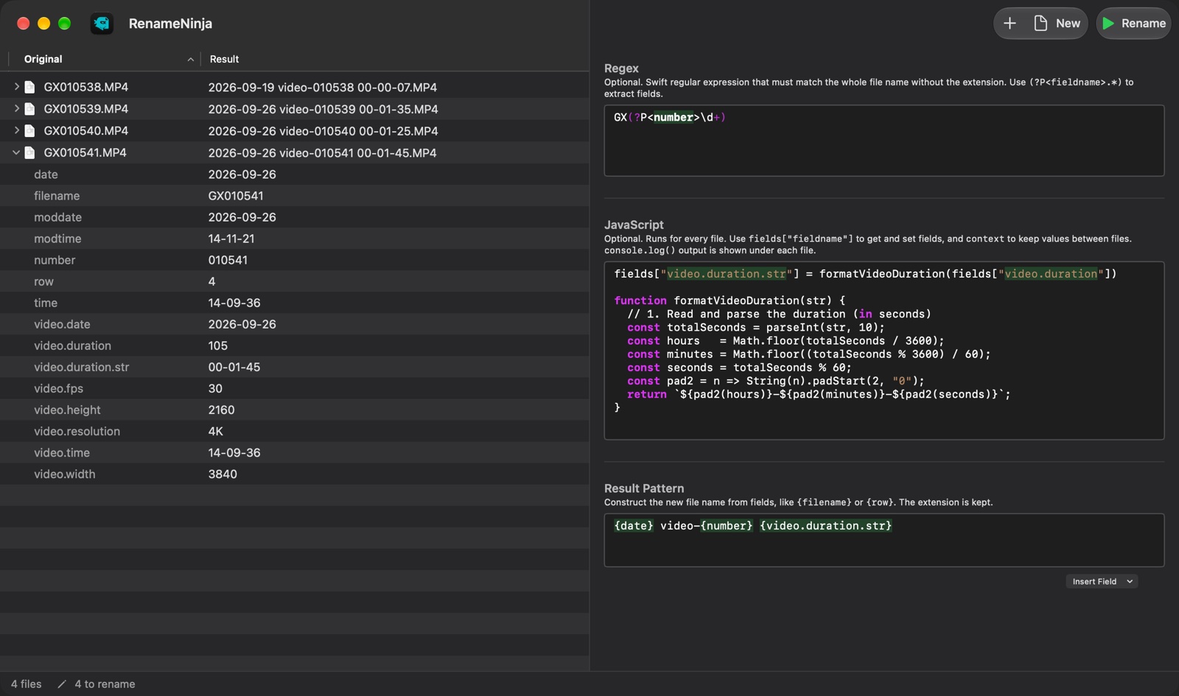Click the '4 files' status text

[27, 683]
